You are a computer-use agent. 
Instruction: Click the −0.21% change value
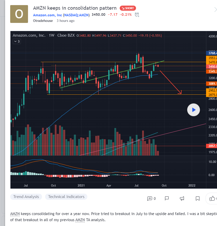(x=126, y=15)
